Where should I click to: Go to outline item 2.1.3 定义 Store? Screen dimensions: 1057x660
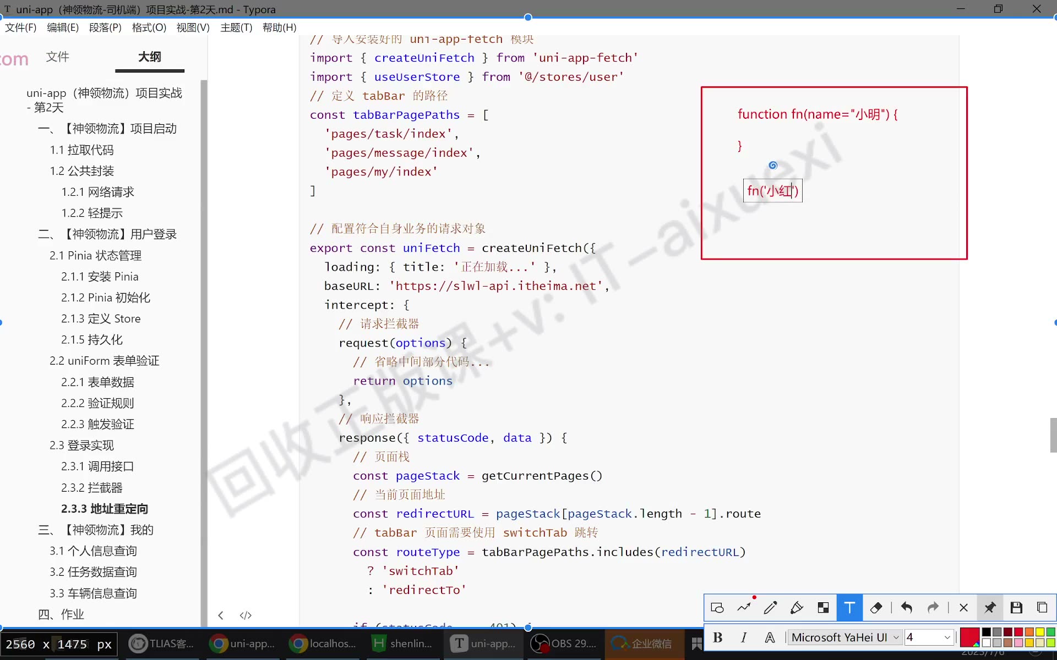pyautogui.click(x=101, y=319)
